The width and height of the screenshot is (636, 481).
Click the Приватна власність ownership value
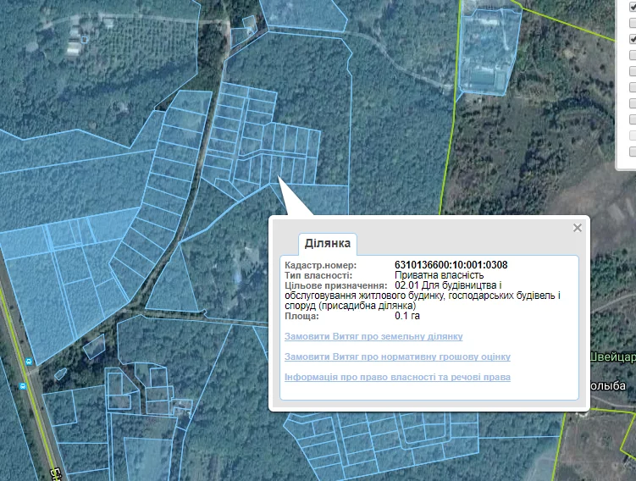pos(440,275)
